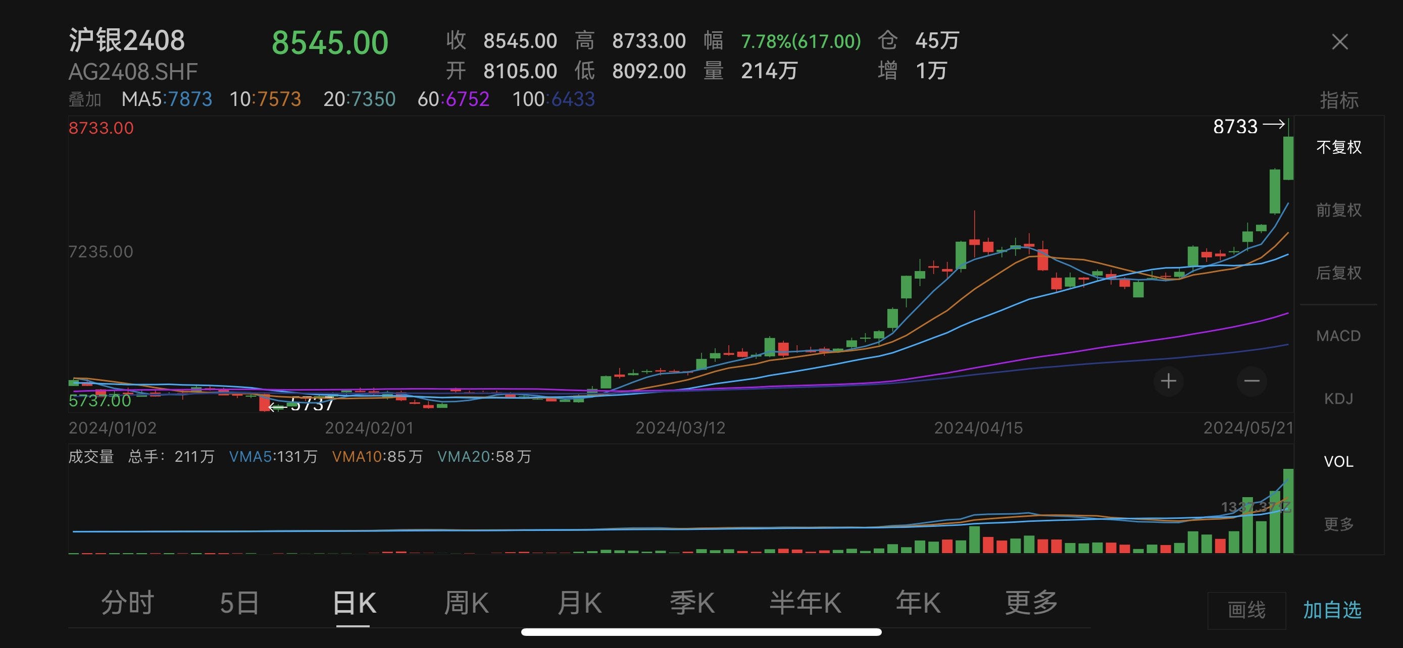
Task: Select 不复权 price adjustment option
Action: click(1338, 147)
